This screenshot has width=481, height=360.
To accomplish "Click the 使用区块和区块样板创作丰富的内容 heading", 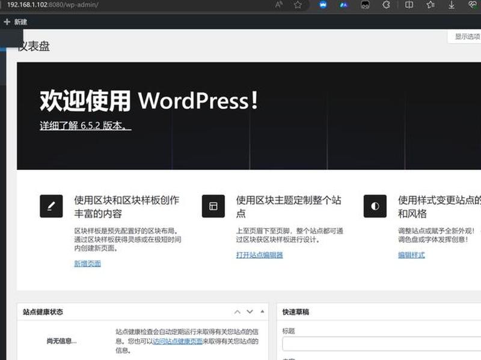I will click(127, 206).
